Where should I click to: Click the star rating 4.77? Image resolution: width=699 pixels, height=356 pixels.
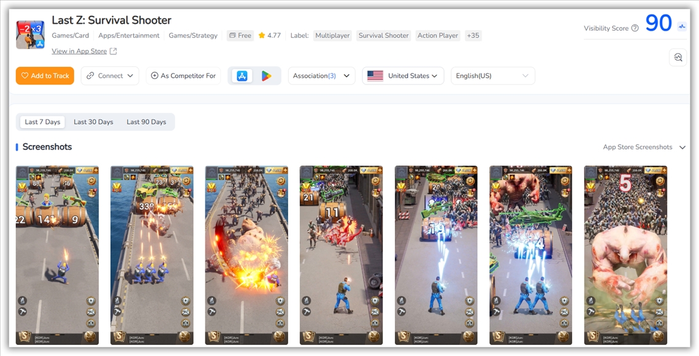tap(270, 36)
